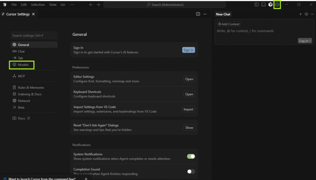Open editor more actions ellipsis
316x180 pixels.
(x=205, y=14)
